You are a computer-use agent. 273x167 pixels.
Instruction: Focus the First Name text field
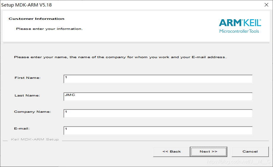pyautogui.click(x=158, y=79)
